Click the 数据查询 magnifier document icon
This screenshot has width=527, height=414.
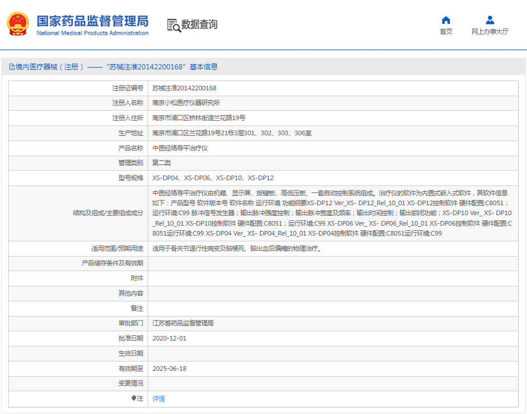point(173,24)
